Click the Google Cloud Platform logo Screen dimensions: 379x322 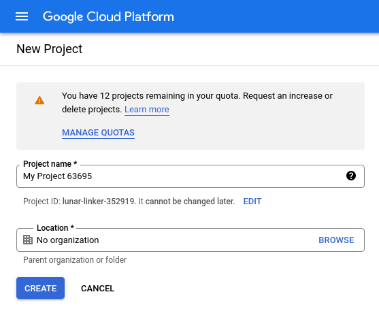pyautogui.click(x=108, y=17)
